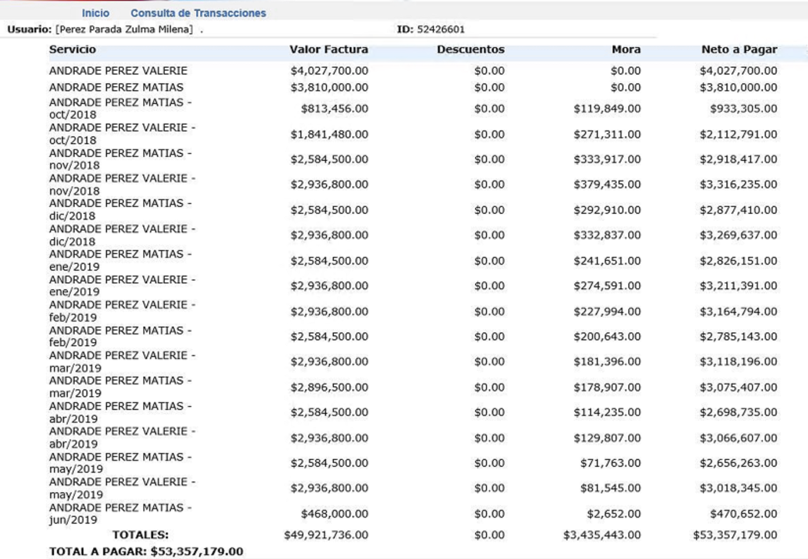
Task: Click the Mora column header
Action: tap(626, 50)
